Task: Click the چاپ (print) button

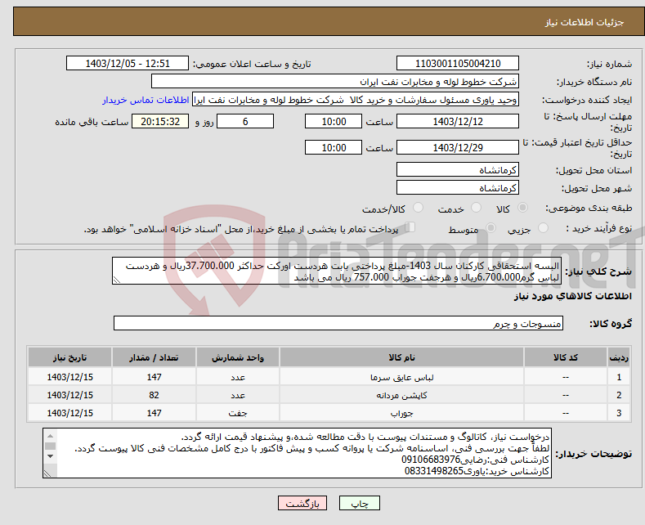Action: (359, 503)
